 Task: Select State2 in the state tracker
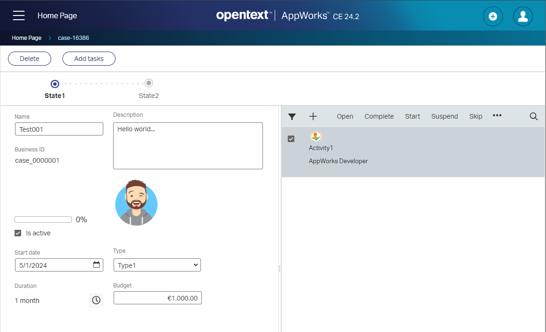[148, 82]
